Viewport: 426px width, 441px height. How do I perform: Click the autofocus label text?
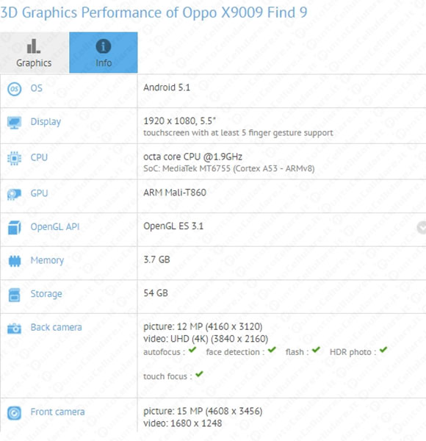click(x=164, y=352)
